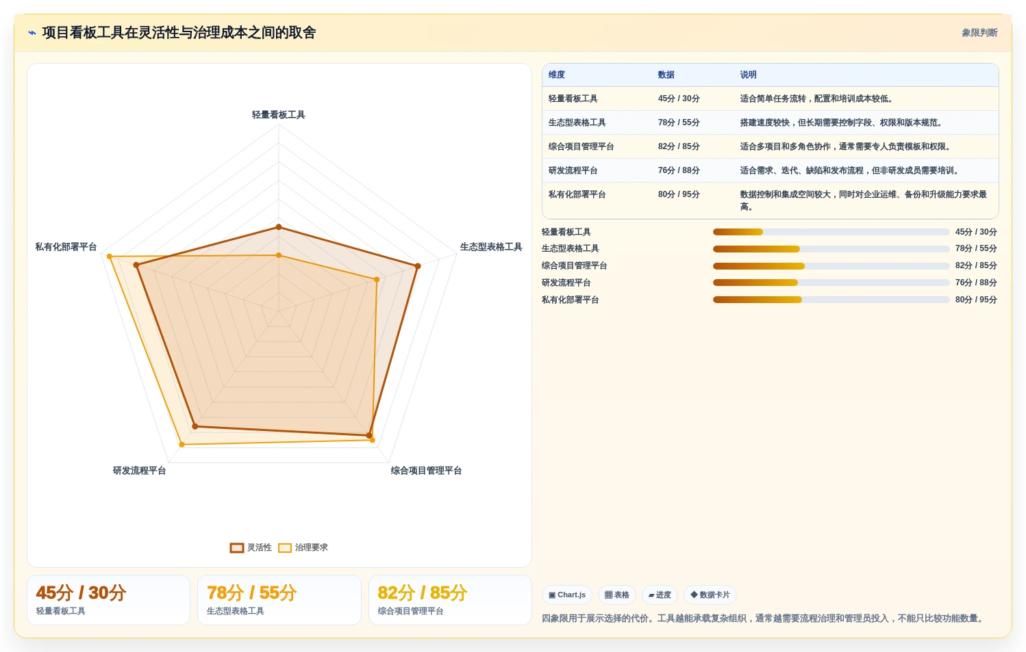Click the 研发流程平台 axis label on the radar chart
1026x652 pixels.
pyautogui.click(x=139, y=471)
